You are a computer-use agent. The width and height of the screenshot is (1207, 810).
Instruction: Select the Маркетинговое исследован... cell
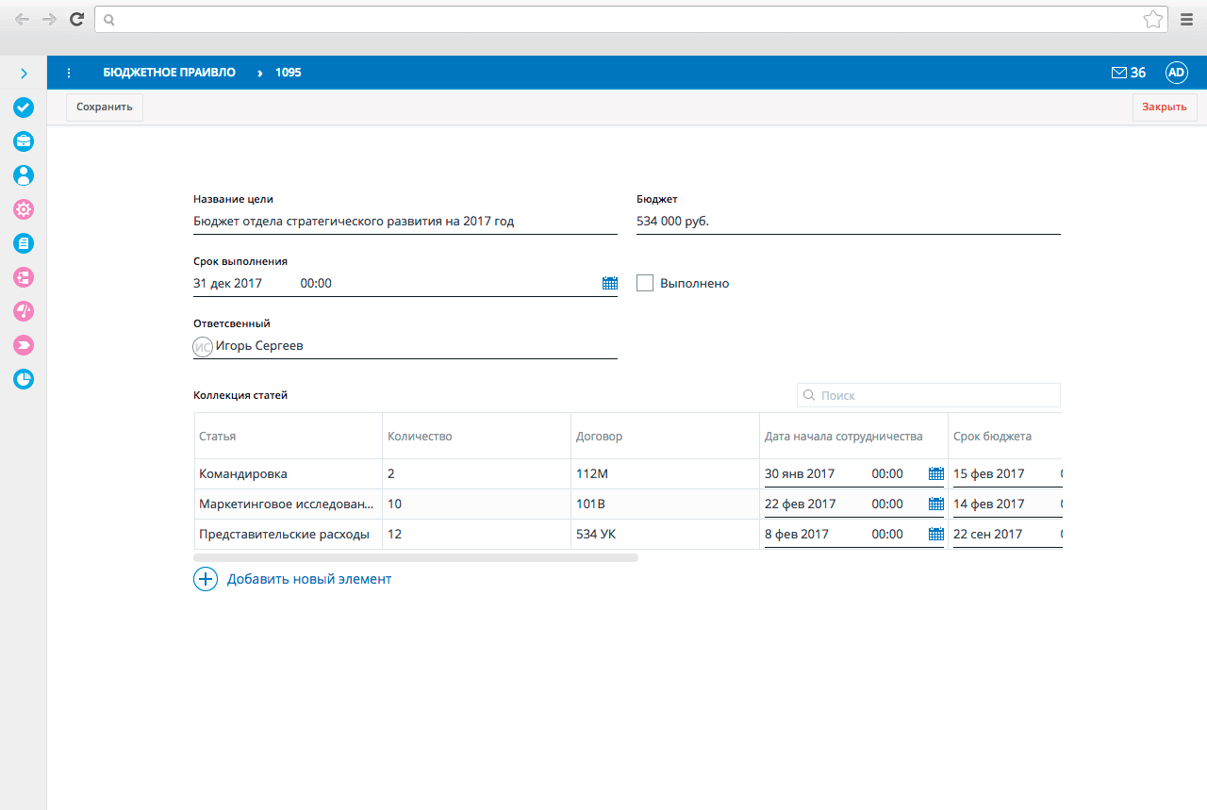pos(288,504)
